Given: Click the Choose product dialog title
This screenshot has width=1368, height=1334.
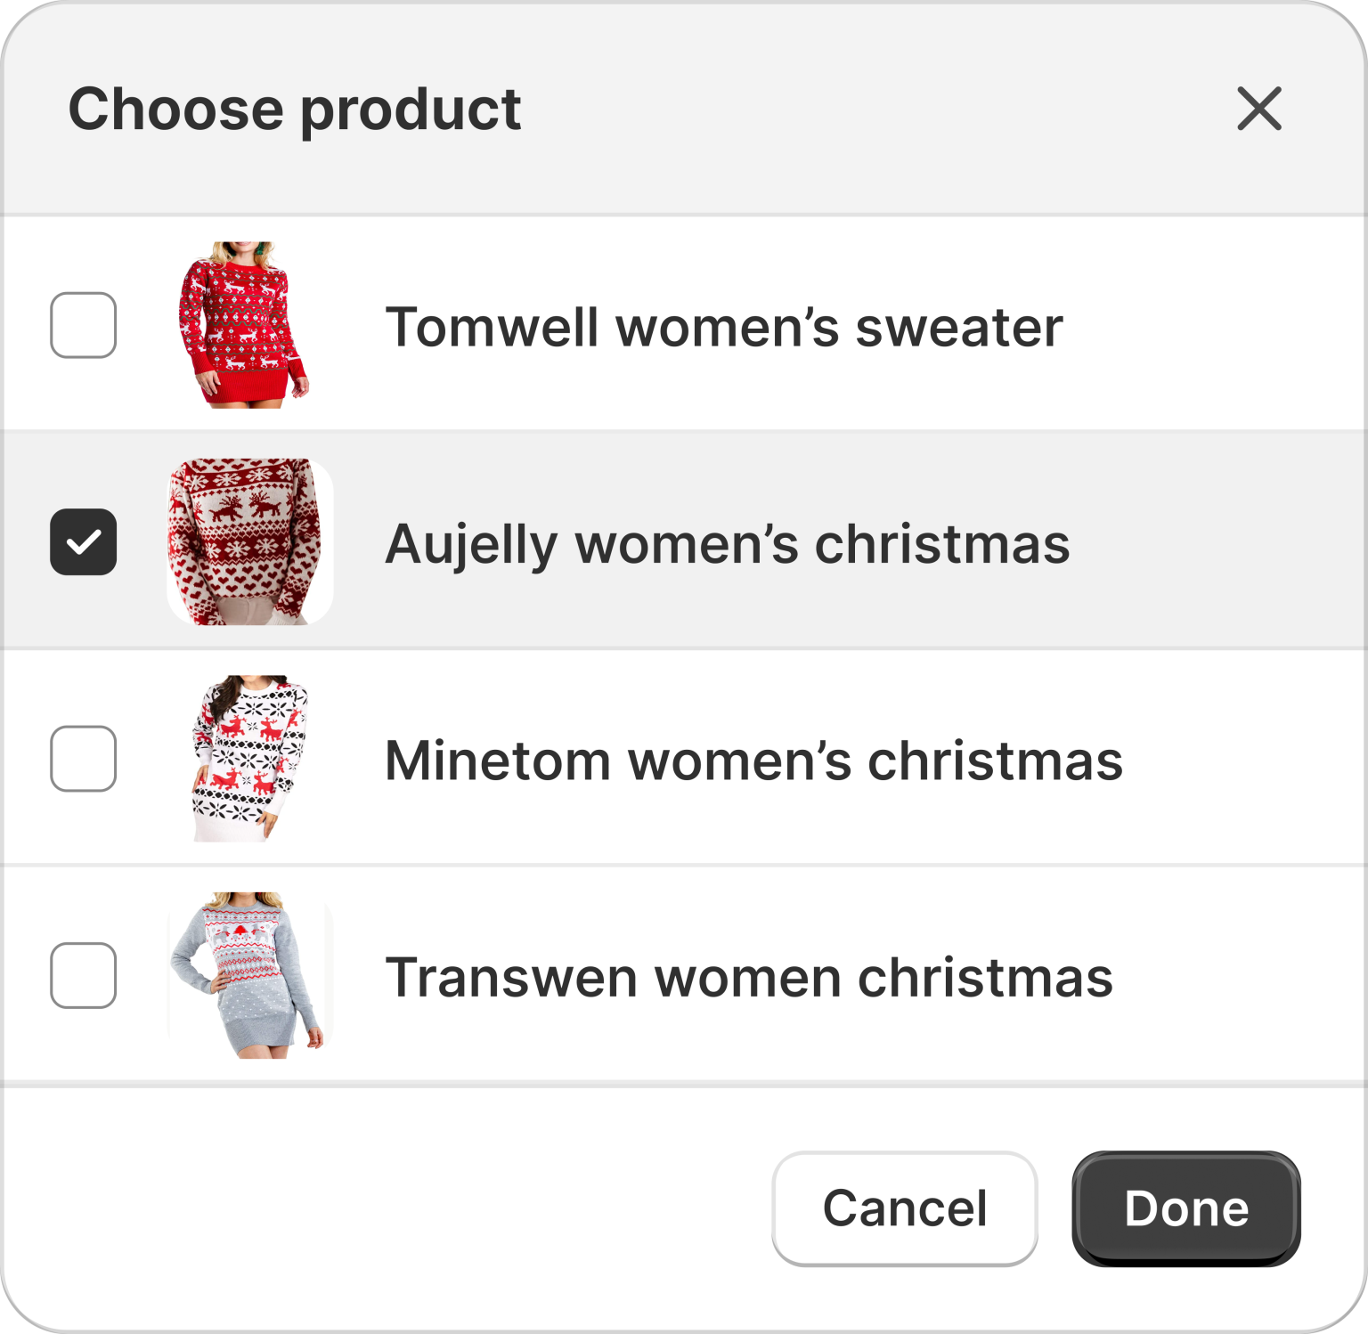Looking at the screenshot, I should (x=294, y=110).
